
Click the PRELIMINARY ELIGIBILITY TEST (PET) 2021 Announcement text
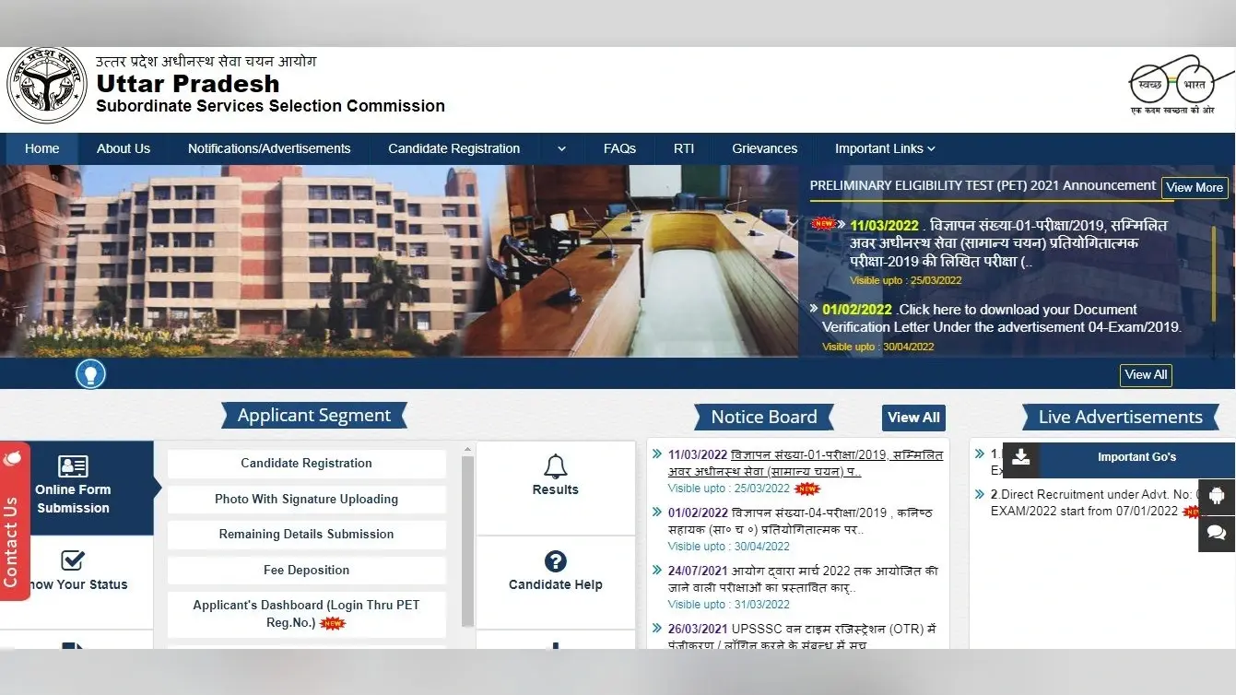pos(983,185)
